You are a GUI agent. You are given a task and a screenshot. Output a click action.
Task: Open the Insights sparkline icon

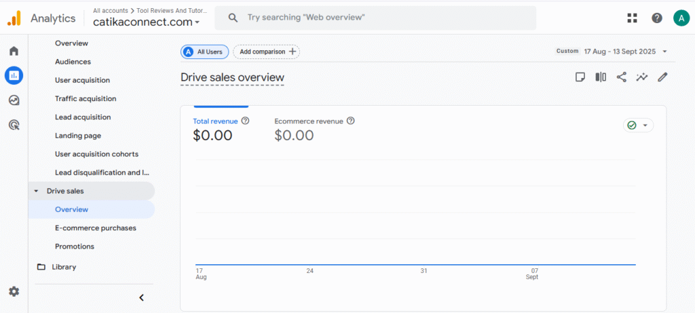coord(641,77)
